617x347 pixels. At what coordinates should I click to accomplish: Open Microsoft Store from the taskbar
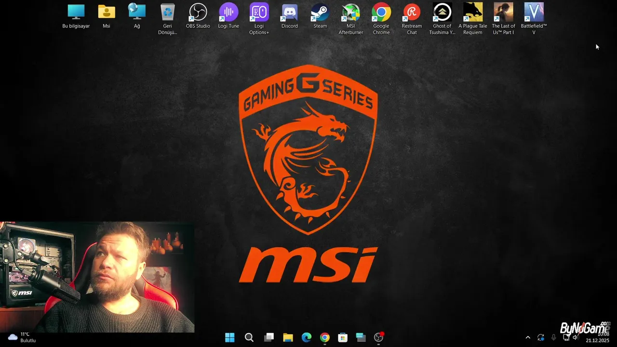pyautogui.click(x=343, y=337)
